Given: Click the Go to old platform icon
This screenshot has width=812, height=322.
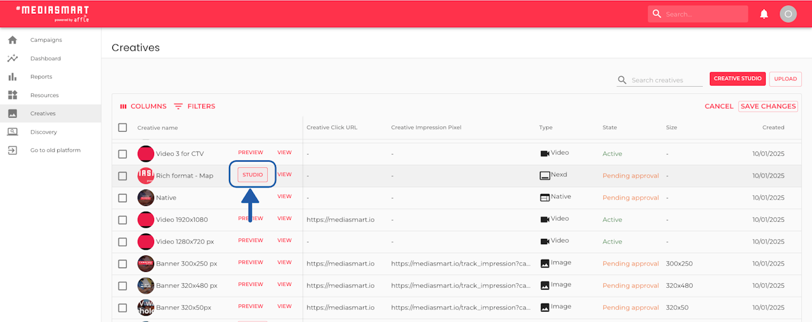Looking at the screenshot, I should [13, 150].
